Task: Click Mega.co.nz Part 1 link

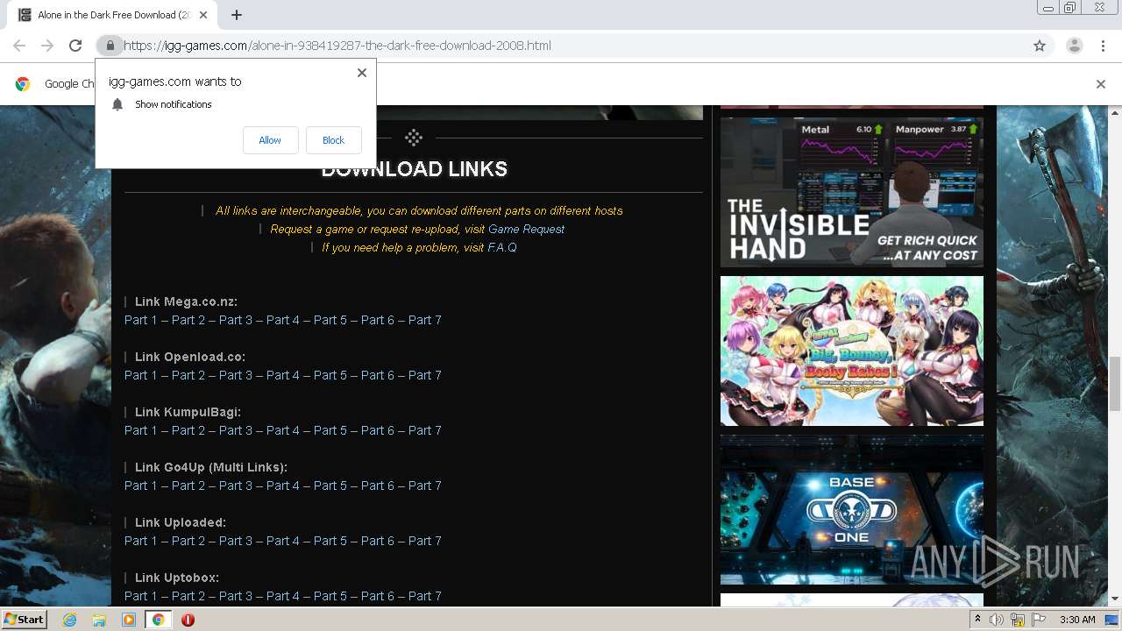Action: point(141,320)
